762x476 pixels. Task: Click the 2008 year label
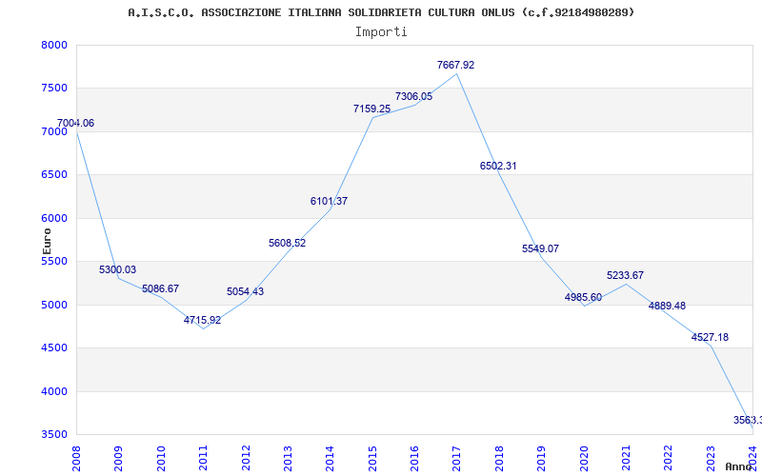[76, 458]
